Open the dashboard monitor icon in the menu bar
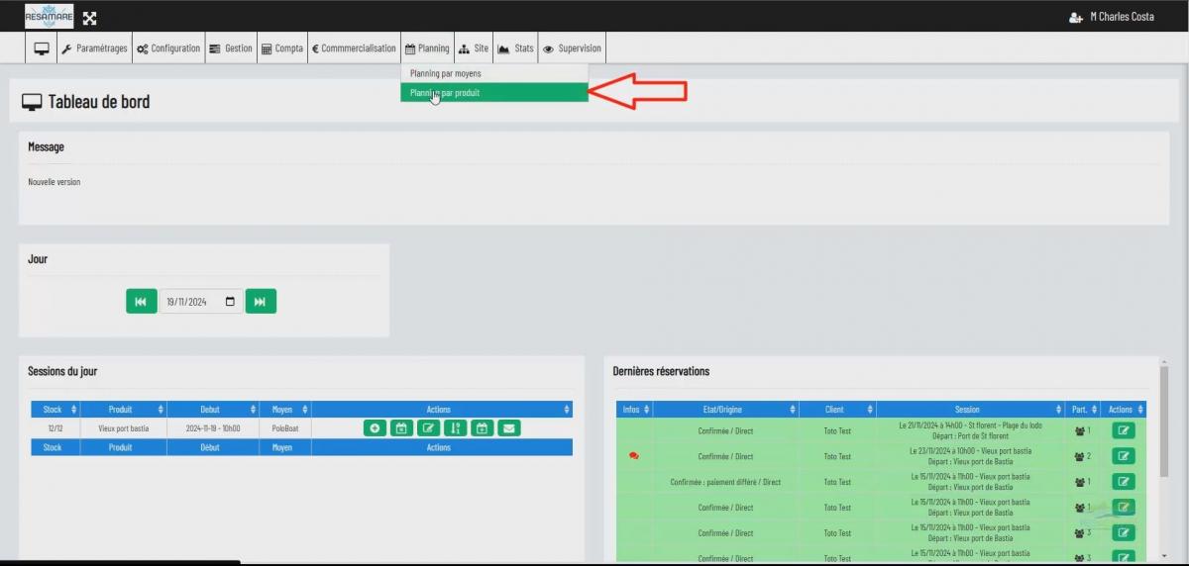Viewport: 1189px width, 566px height. tap(42, 47)
